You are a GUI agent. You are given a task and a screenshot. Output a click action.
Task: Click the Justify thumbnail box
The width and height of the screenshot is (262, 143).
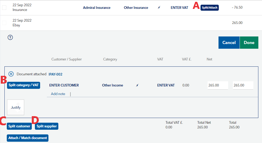tap(16, 107)
